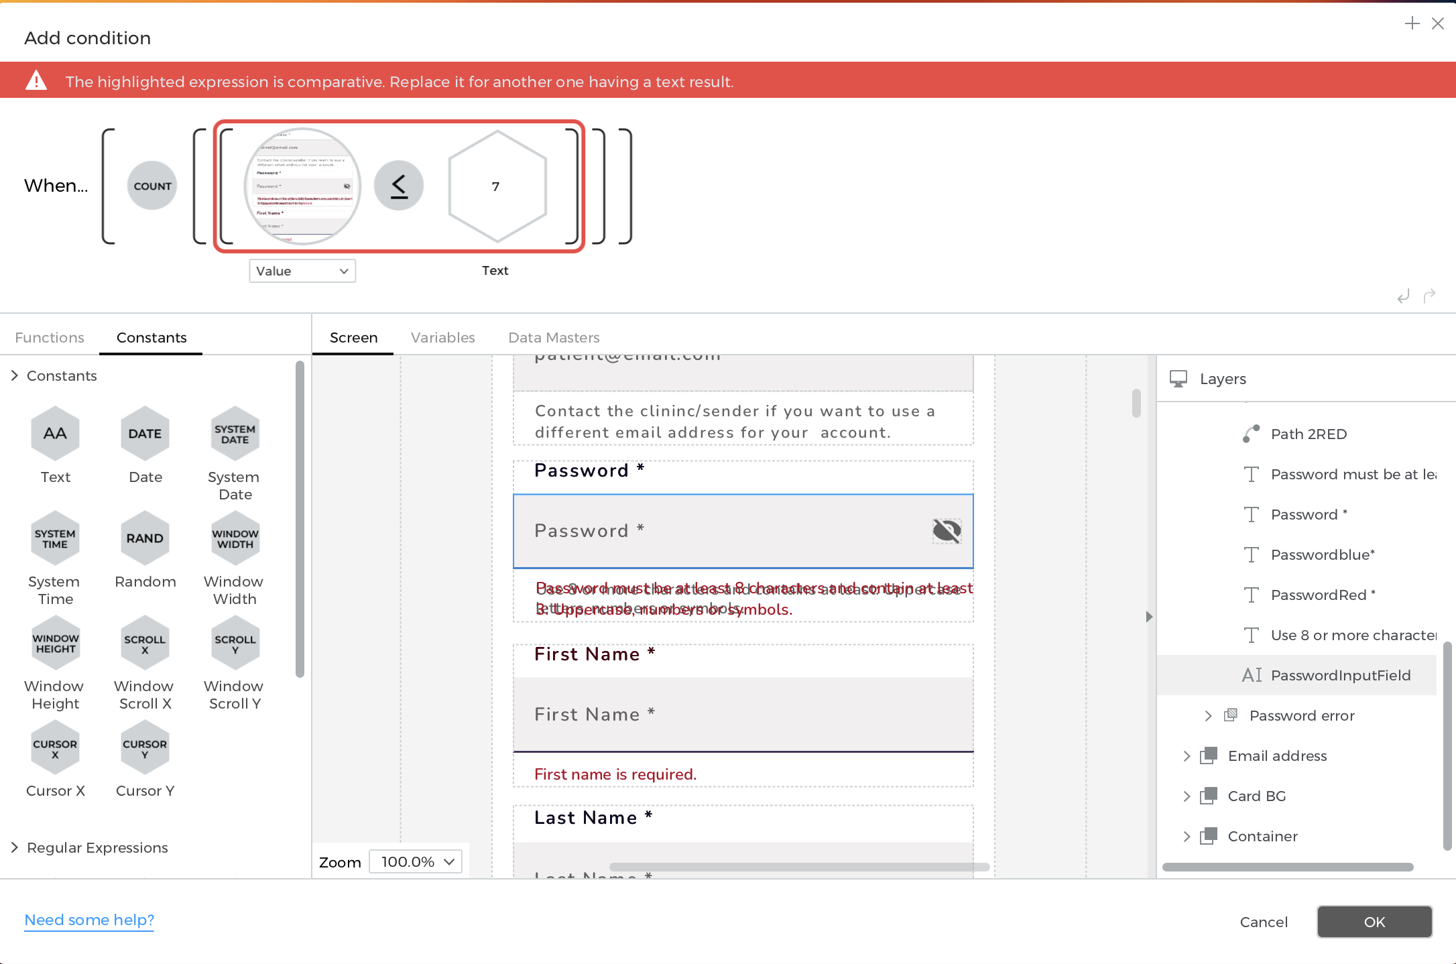Click the First Name input field

pyautogui.click(x=743, y=715)
